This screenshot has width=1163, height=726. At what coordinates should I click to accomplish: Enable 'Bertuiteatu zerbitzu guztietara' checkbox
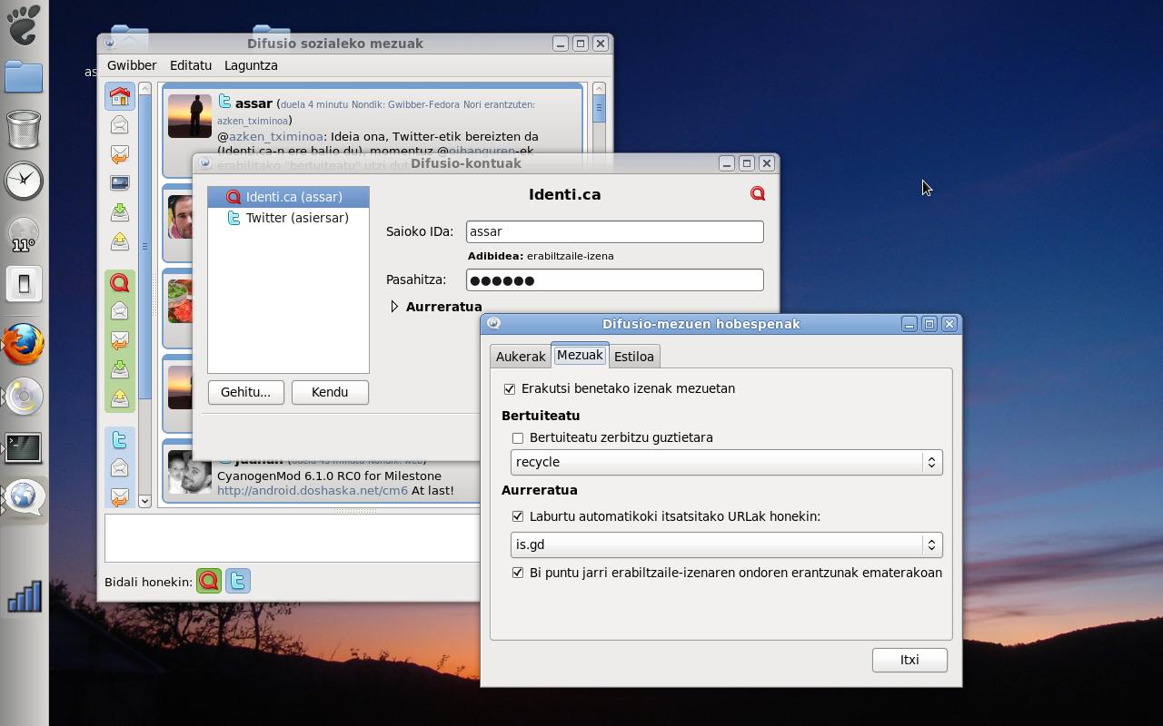click(x=518, y=437)
